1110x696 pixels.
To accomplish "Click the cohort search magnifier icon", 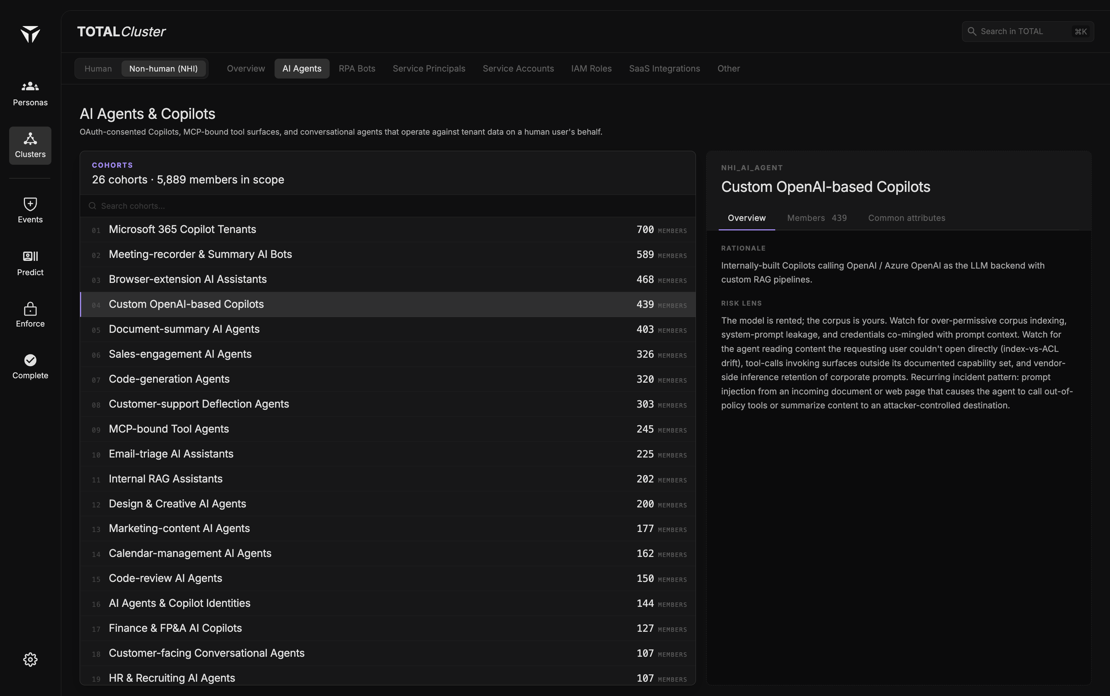I will pos(92,206).
